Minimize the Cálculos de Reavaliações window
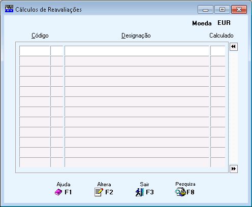The height and width of the screenshot is (207, 252). (x=205, y=9)
